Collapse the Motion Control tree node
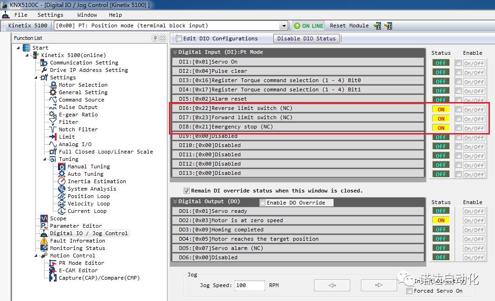495x301 pixels. click(x=36, y=256)
